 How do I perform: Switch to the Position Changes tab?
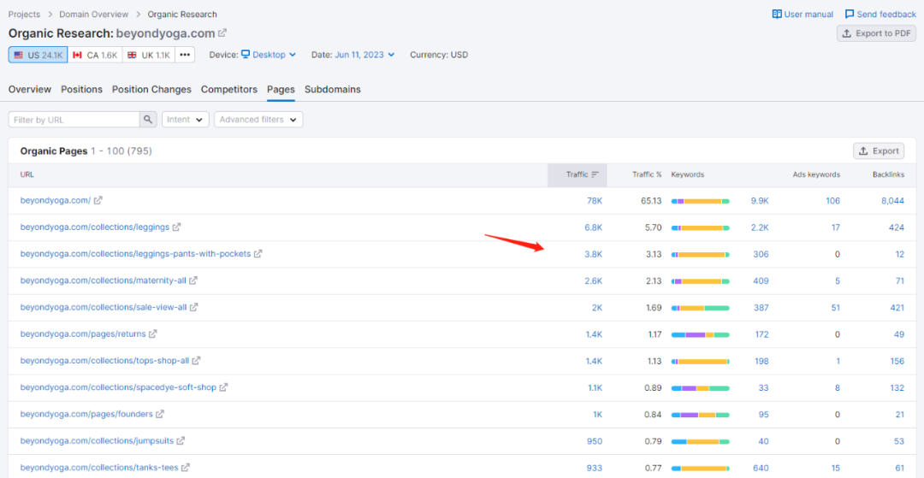tap(151, 90)
